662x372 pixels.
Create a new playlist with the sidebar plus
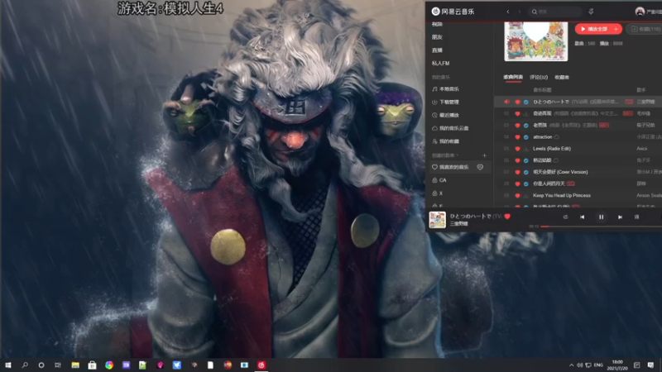click(484, 155)
